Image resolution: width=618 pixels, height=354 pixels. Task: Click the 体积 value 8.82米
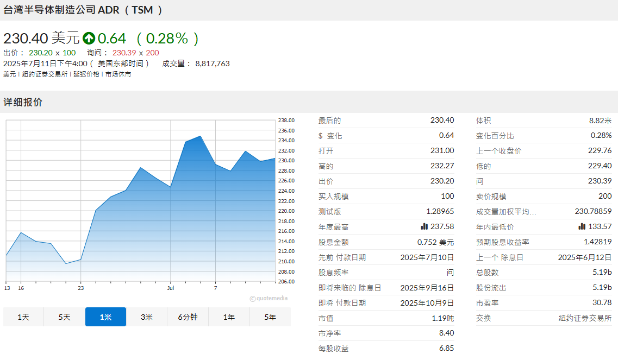(600, 121)
